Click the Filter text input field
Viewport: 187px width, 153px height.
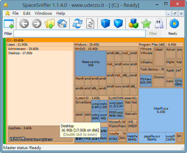point(79,34)
